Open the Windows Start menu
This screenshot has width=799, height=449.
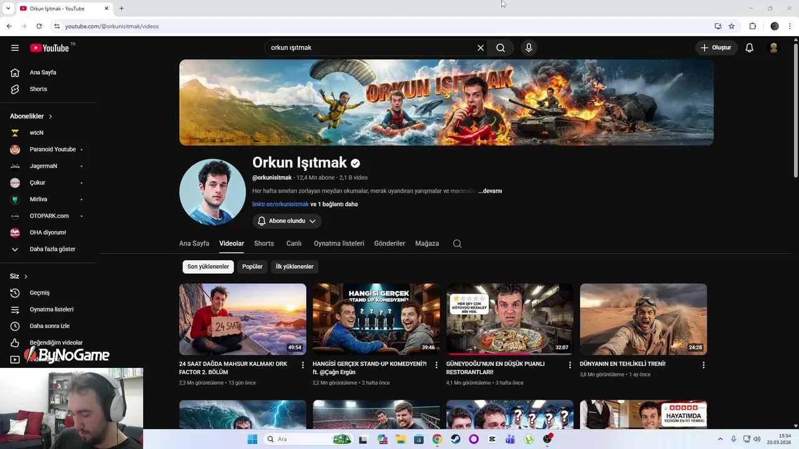coord(252,439)
